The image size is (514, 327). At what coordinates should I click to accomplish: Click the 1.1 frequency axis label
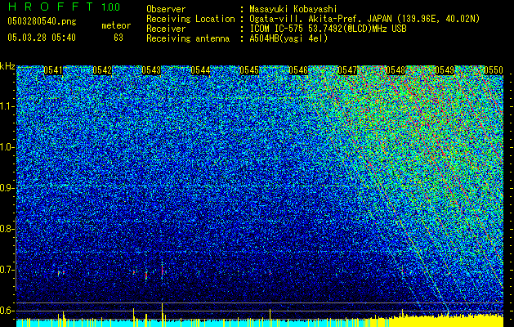point(7,106)
